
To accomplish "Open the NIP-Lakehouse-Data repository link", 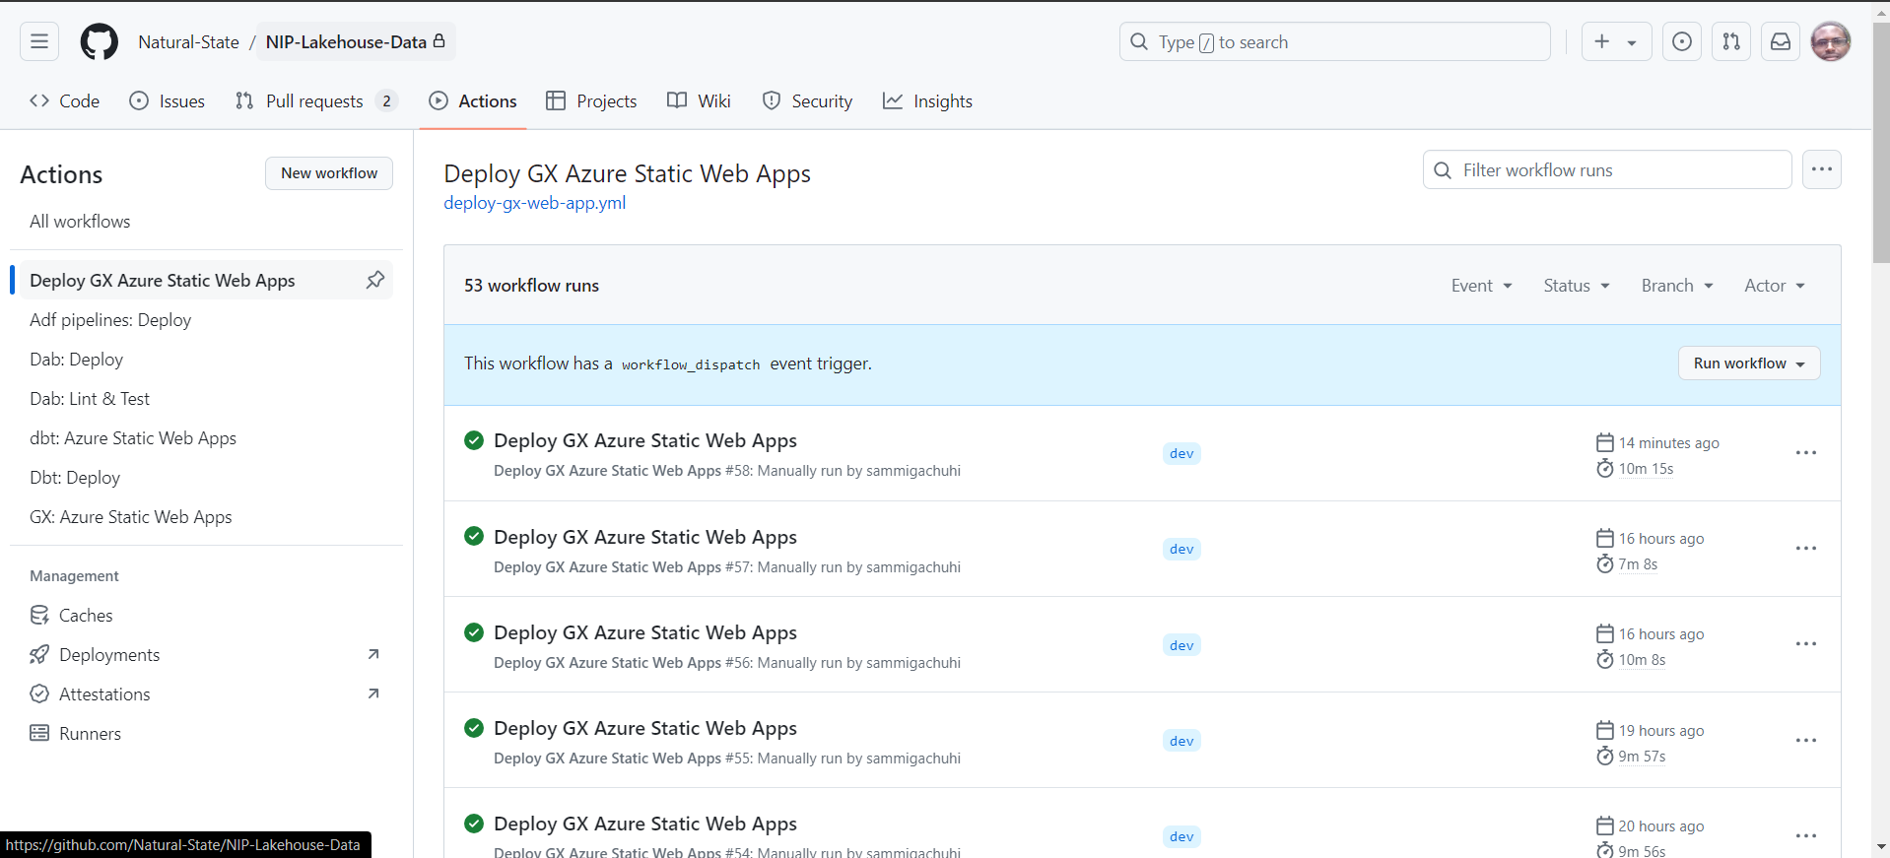I will (x=356, y=41).
